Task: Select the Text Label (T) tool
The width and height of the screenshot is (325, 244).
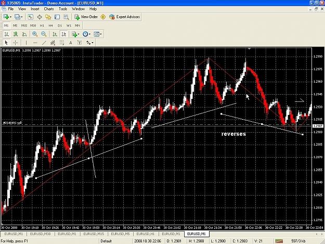Action: [x=80, y=43]
